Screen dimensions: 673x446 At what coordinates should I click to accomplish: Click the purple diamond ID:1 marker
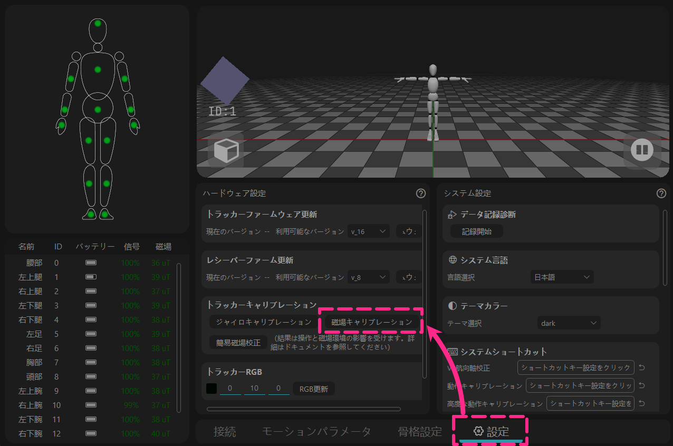(x=225, y=80)
